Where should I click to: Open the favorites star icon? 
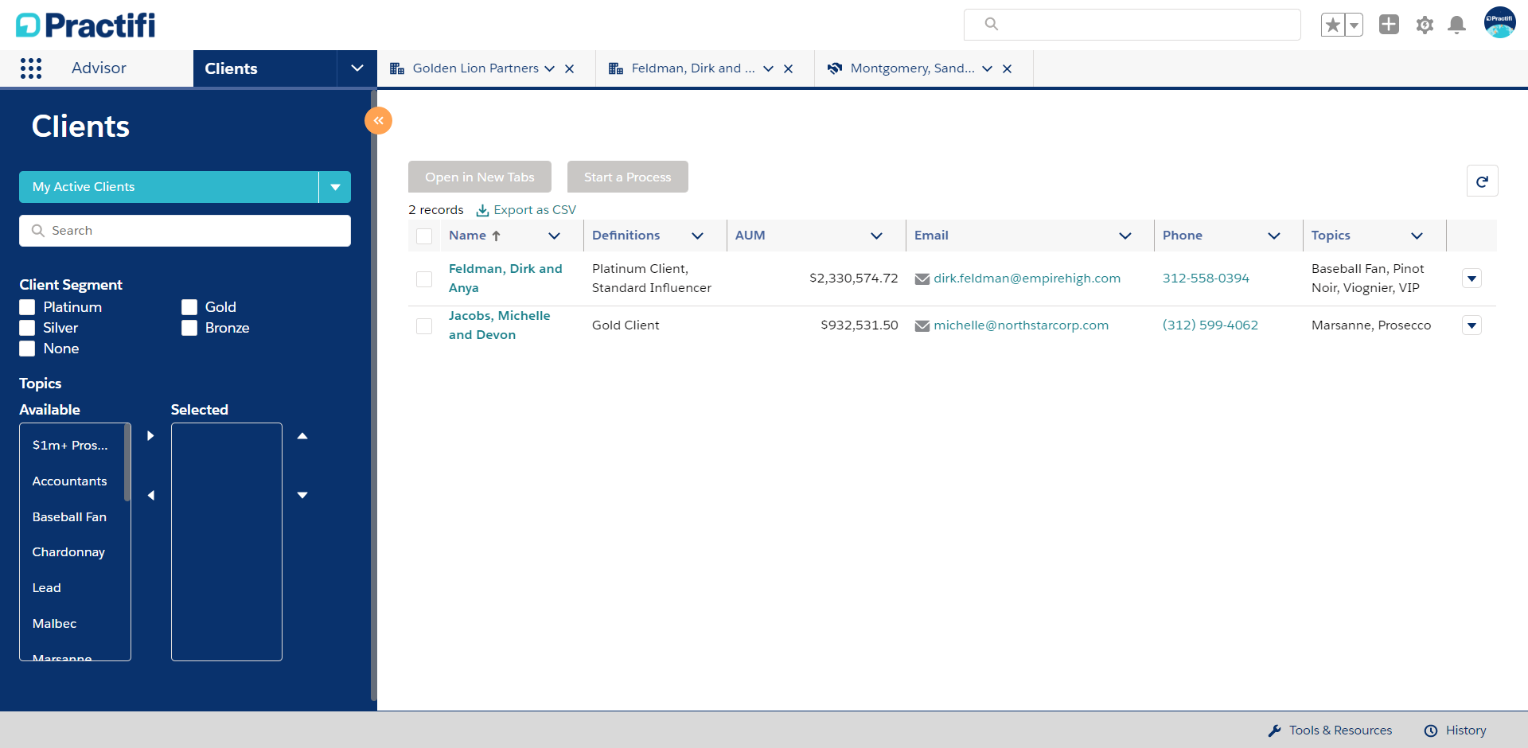(1333, 25)
